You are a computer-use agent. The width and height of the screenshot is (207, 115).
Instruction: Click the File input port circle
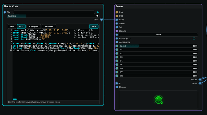5,12
